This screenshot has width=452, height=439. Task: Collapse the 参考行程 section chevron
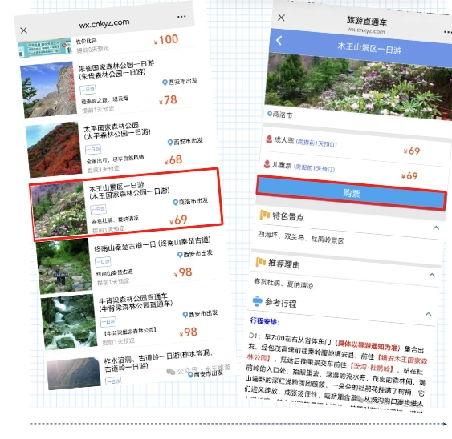pyautogui.click(x=429, y=314)
